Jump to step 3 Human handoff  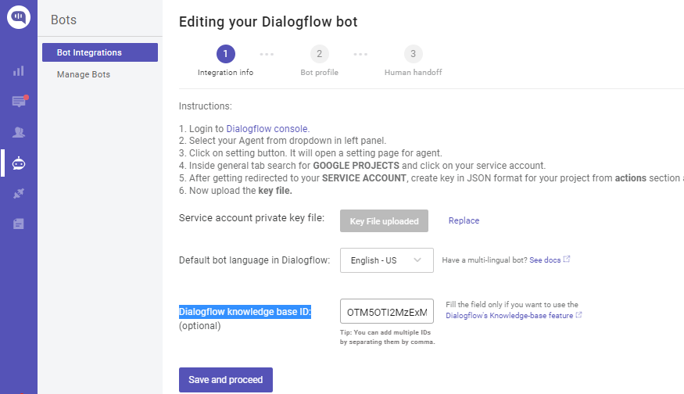pos(413,54)
